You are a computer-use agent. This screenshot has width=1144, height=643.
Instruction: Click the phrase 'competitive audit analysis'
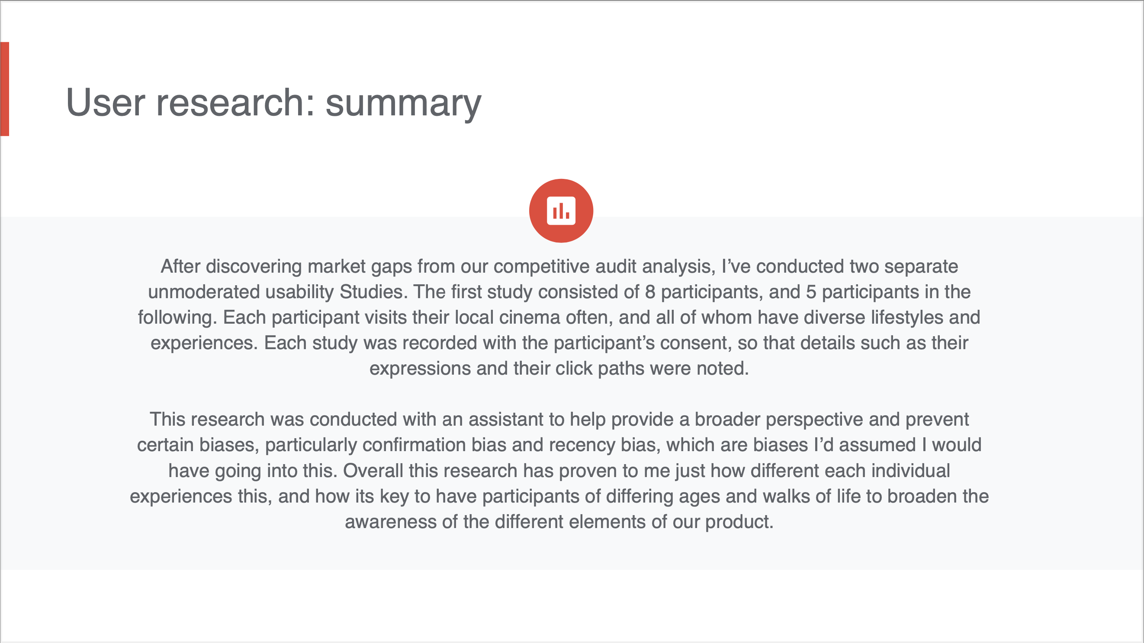[x=604, y=267]
